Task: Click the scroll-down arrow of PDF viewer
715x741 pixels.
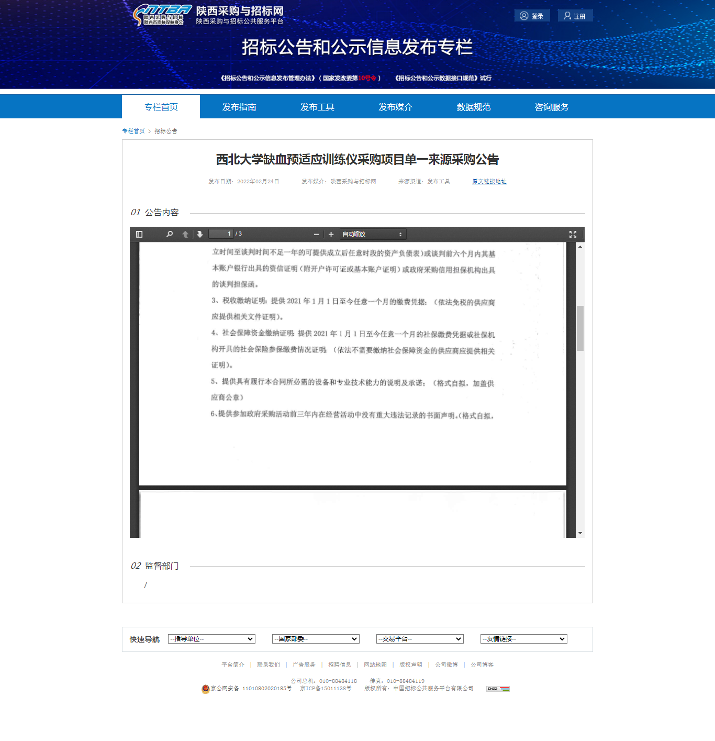Action: coord(580,533)
